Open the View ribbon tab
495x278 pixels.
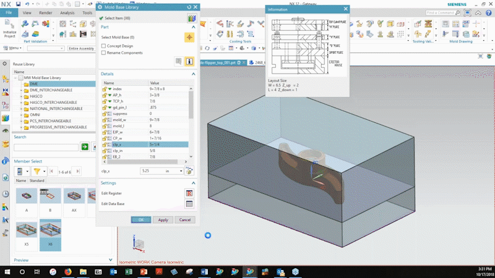(27, 12)
